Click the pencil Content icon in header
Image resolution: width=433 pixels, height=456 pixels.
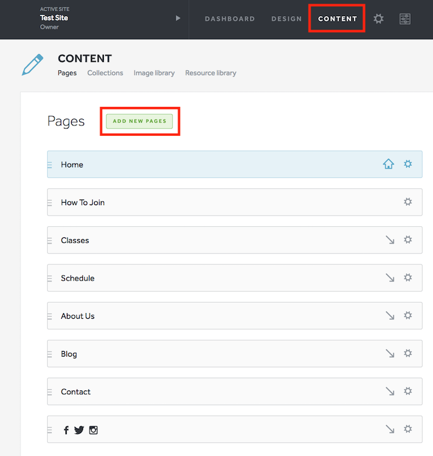[x=32, y=65]
